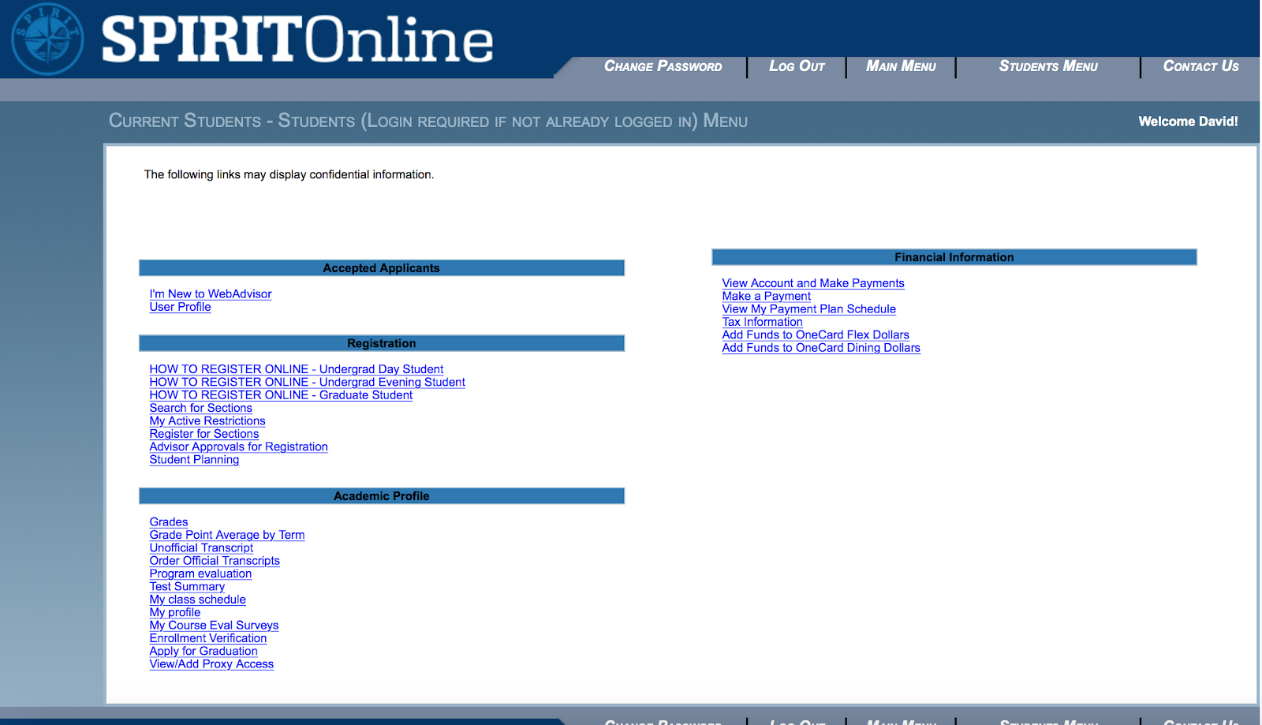Screen dimensions: 1262x725
Task: Click Order Official Transcripts
Action: [x=215, y=561]
